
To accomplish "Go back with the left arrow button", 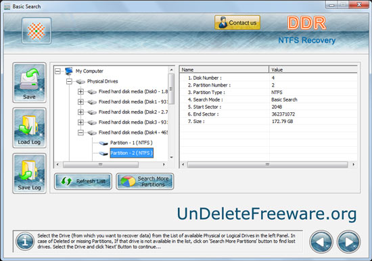I will coord(321,242).
